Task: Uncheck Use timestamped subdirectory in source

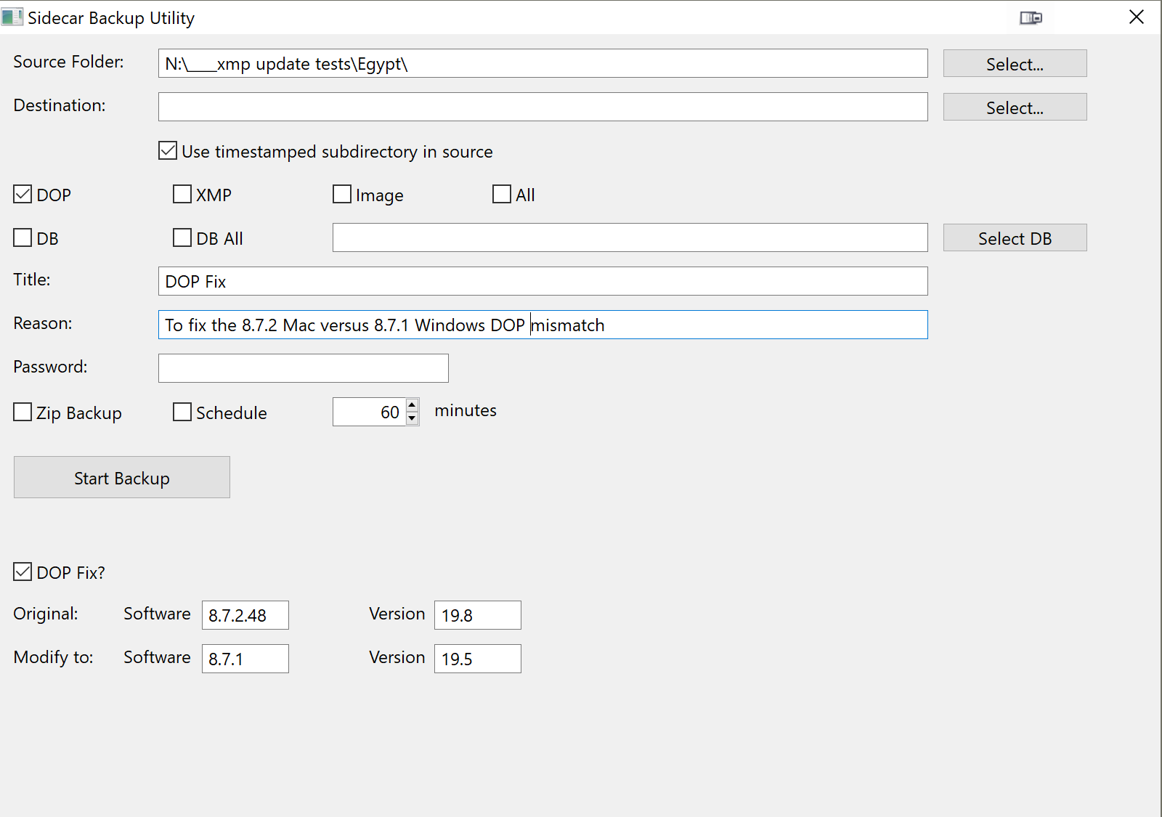Action: point(168,151)
